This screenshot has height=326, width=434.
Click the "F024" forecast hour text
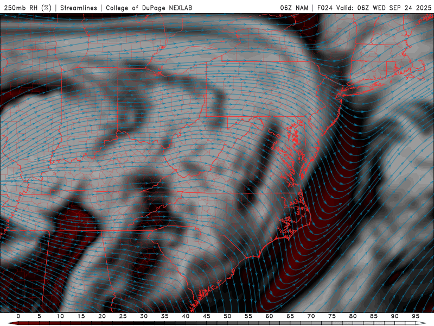(x=325, y=8)
